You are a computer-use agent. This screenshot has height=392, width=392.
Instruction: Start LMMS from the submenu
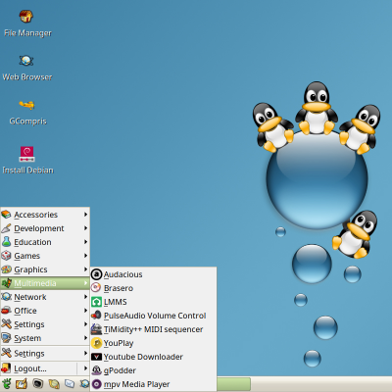(153, 302)
